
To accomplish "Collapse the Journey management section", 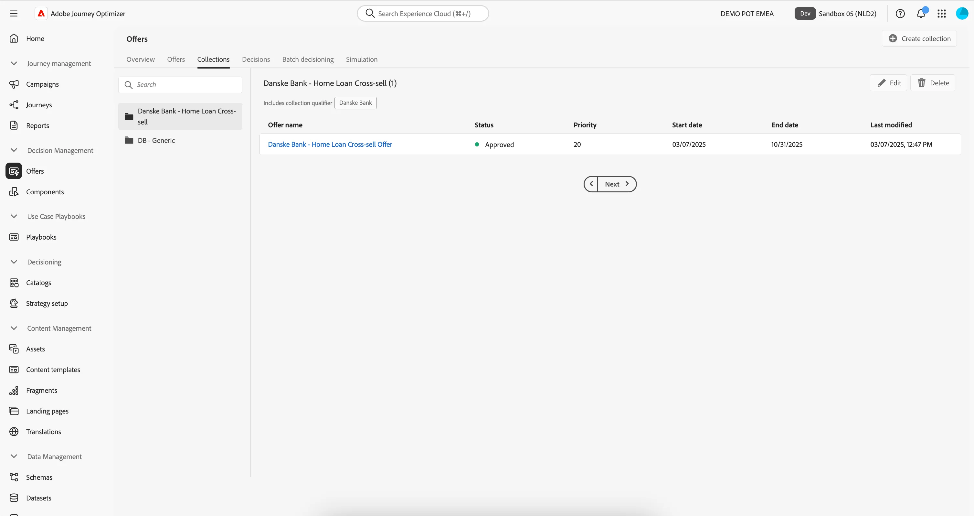I will point(14,64).
